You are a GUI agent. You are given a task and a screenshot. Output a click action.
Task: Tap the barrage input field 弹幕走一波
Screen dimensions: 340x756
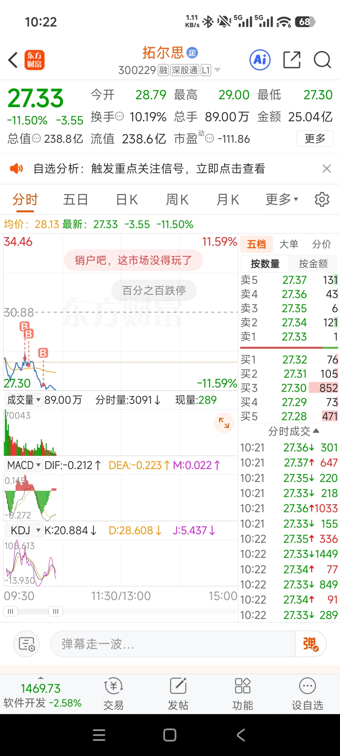pos(173,644)
